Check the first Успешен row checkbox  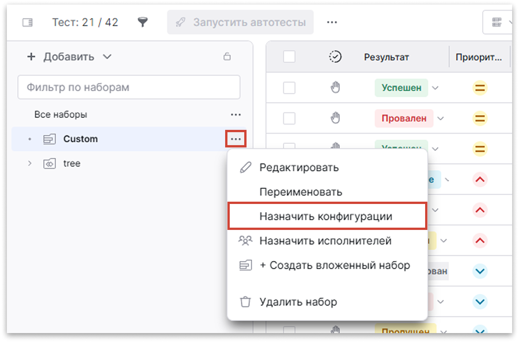(x=289, y=88)
